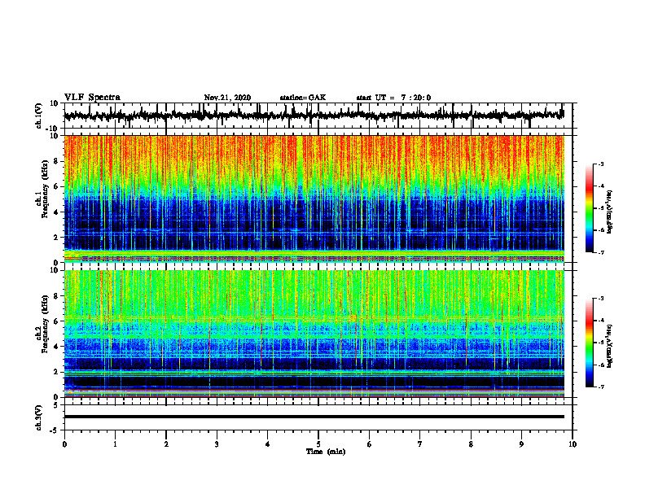This screenshot has height=498, width=645.
Task: Click the "ch.1(V)" waveform axis label
Action: pyautogui.click(x=39, y=116)
